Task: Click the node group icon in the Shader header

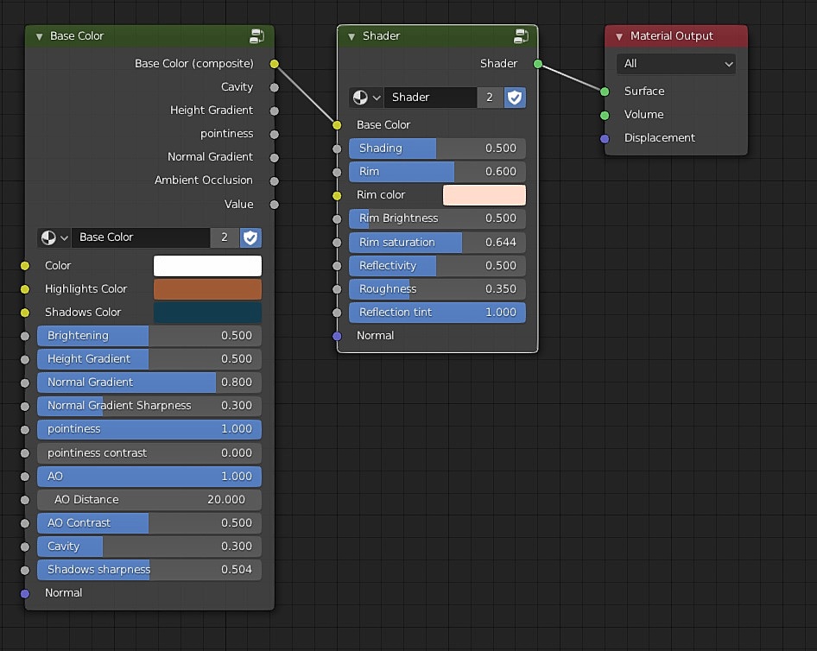Action: click(521, 35)
